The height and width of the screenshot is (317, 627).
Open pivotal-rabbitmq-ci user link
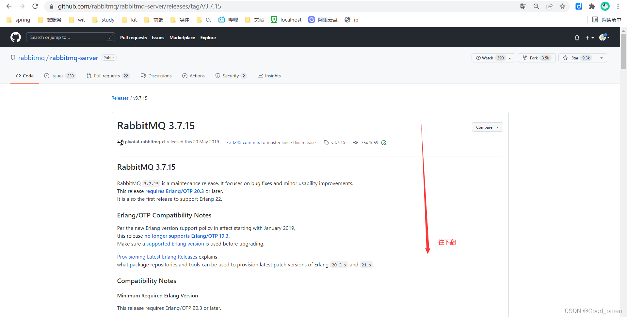click(x=145, y=142)
